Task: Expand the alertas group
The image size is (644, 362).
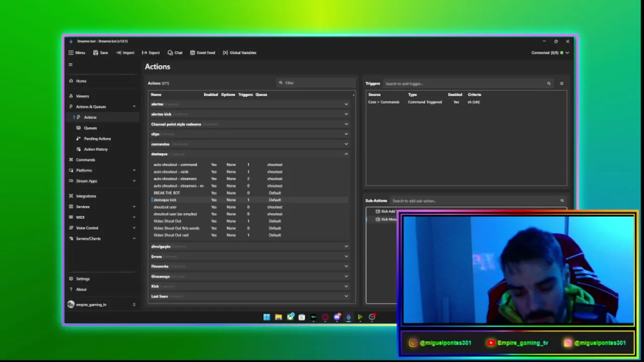Action: pos(346,104)
